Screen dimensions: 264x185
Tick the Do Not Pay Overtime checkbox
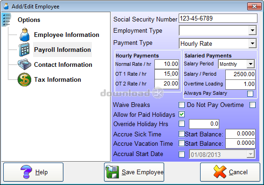pos(252,105)
